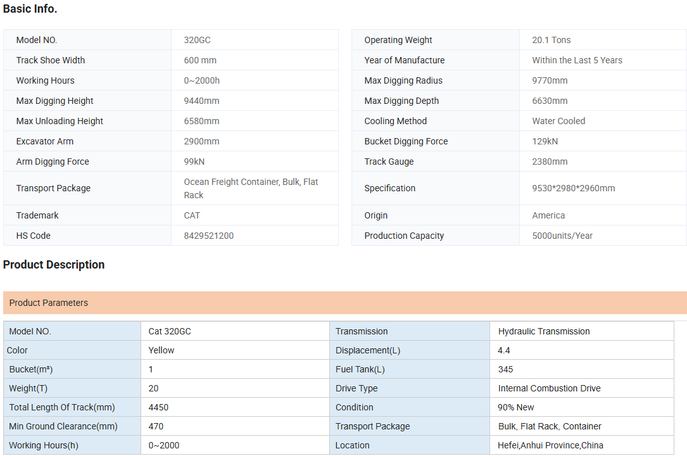The height and width of the screenshot is (456, 687).
Task: Select the 320GC model number value
Action: [x=197, y=40]
